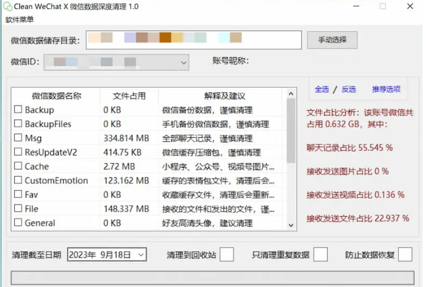Click the 123.162 MB size cell
Screen dimensions: 426x287
click(x=126, y=181)
